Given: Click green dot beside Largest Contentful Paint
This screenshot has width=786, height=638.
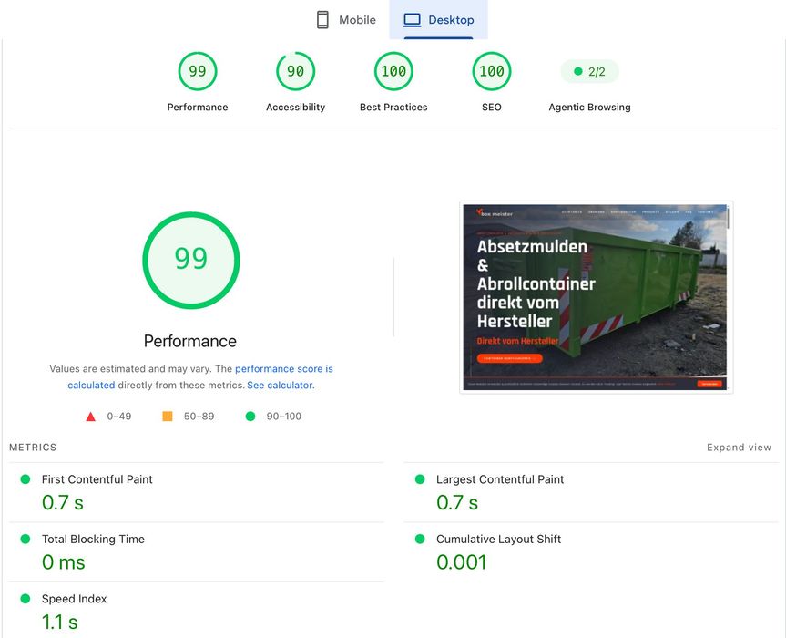Looking at the screenshot, I should pos(420,479).
